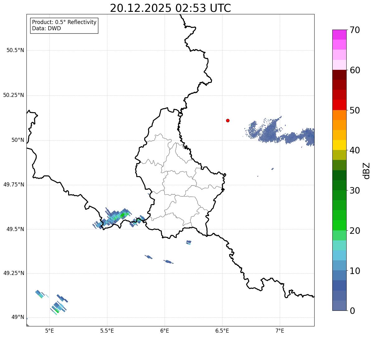The image size is (374, 337).
Task: Click the colorbar tick label 50
Action: [355, 110]
